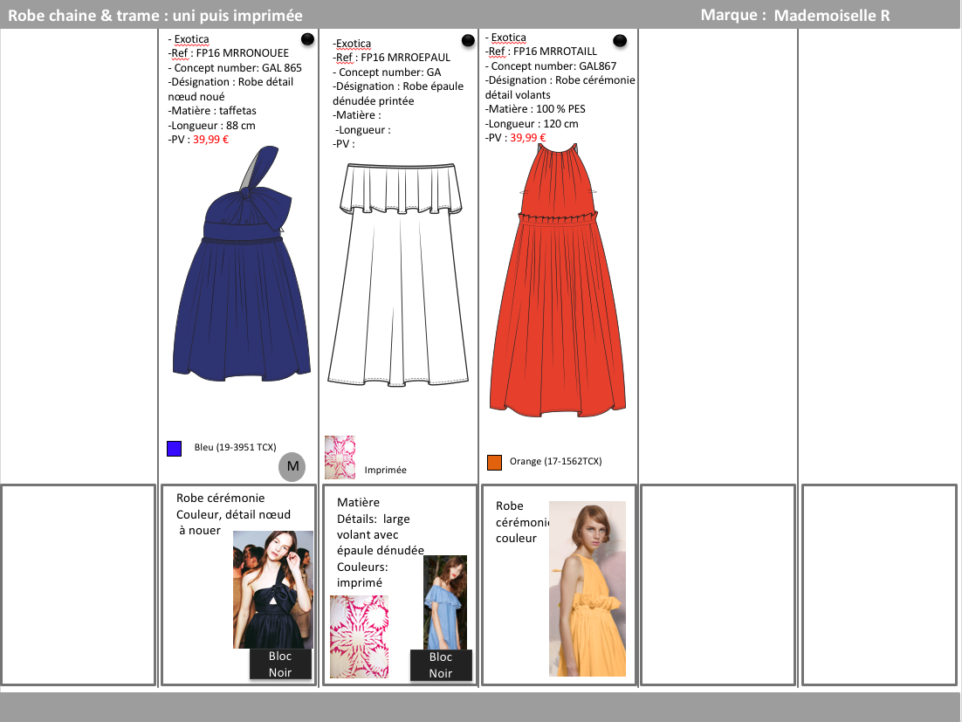The height and width of the screenshot is (722, 962).
Task: Click the red halter dress sketch
Action: (x=558, y=280)
